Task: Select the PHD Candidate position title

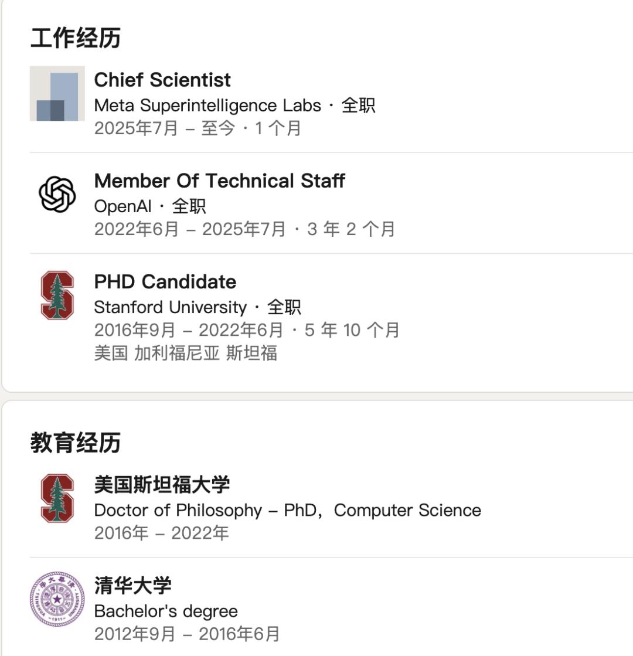Action: pos(165,282)
